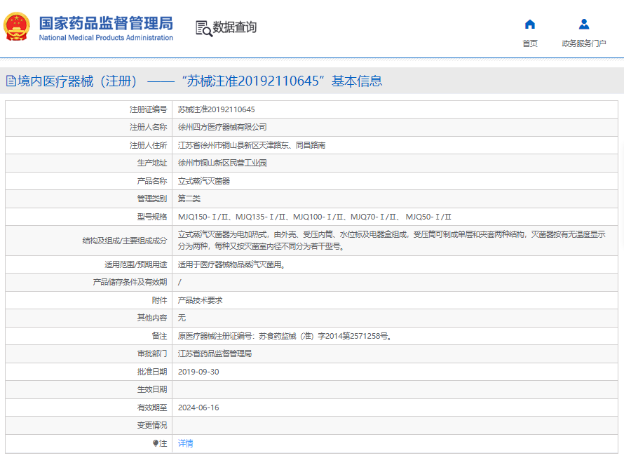Image resolution: width=624 pixels, height=458 pixels.
Task: Open the data query search icon
Action: [204, 28]
